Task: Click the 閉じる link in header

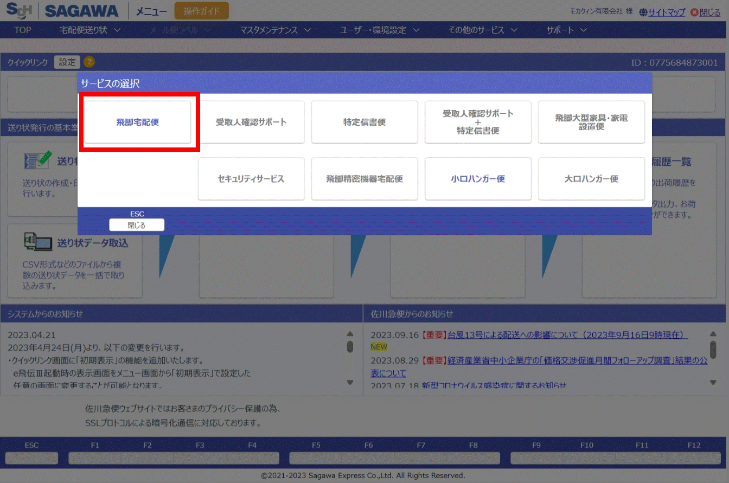Action: [710, 12]
